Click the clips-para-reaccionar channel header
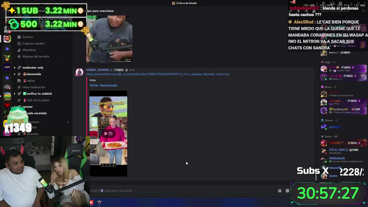The height and width of the screenshot is (207, 368). [100, 11]
